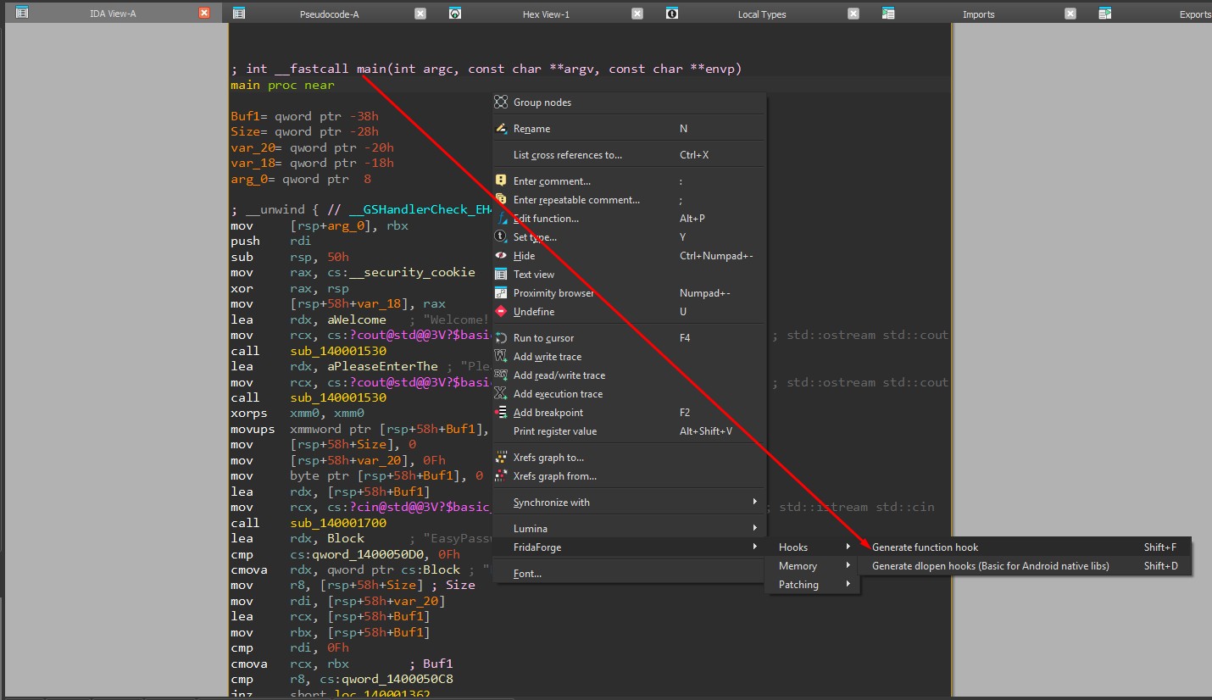Open the Font dialog entry
Screen dimensions: 1212x700
pyautogui.click(x=630, y=573)
